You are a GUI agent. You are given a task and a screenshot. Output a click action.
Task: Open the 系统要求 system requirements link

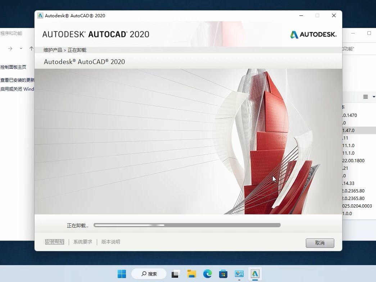click(83, 242)
